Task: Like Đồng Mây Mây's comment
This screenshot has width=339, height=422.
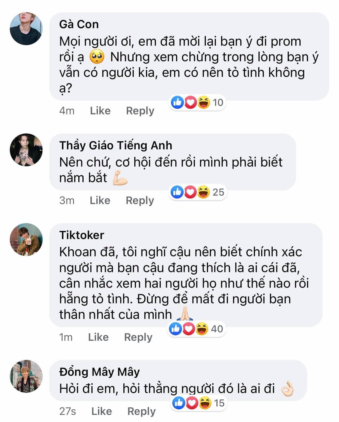Action: coord(102,411)
